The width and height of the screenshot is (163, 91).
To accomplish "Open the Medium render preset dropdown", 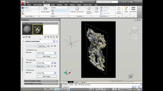I will click(60, 8).
